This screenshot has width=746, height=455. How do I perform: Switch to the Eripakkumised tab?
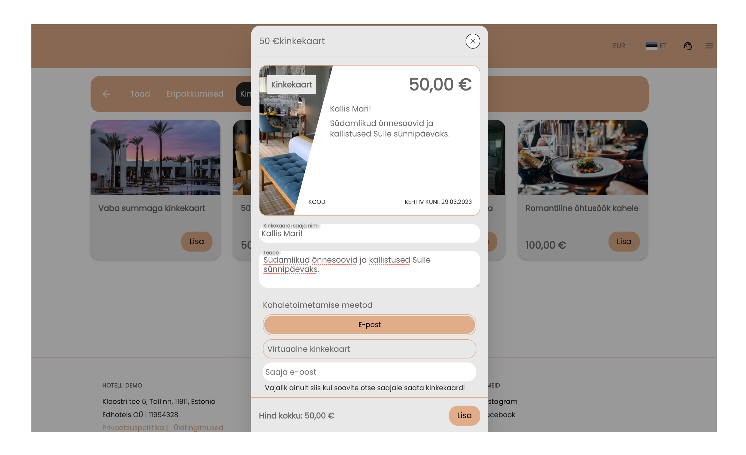pos(195,94)
